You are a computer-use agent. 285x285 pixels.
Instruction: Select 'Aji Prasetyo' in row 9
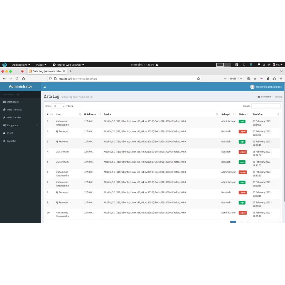[x=62, y=203]
